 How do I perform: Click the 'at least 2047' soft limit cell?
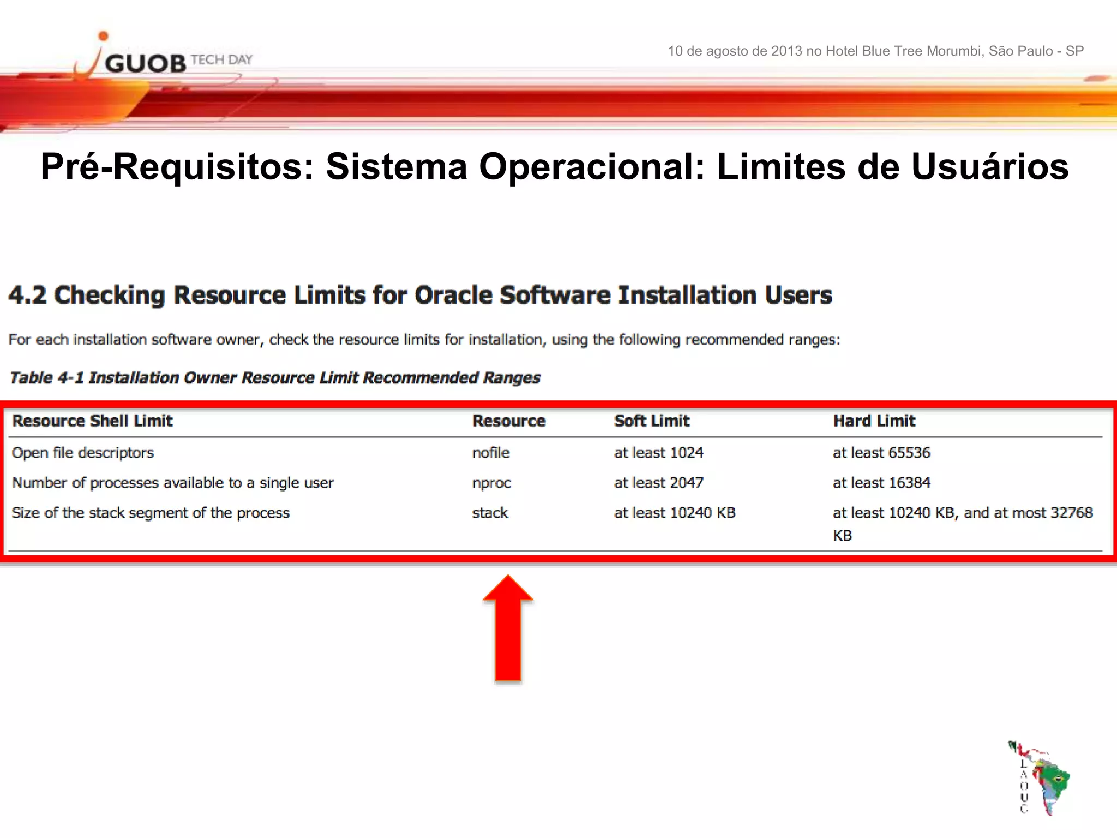[658, 483]
